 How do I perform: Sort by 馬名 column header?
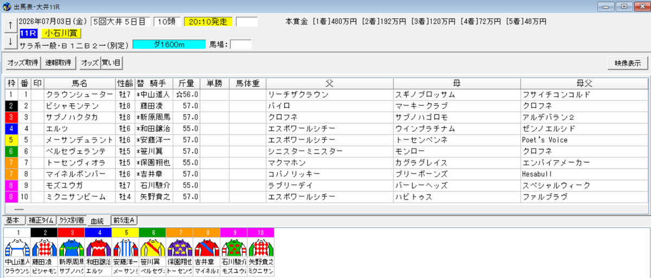pos(80,83)
